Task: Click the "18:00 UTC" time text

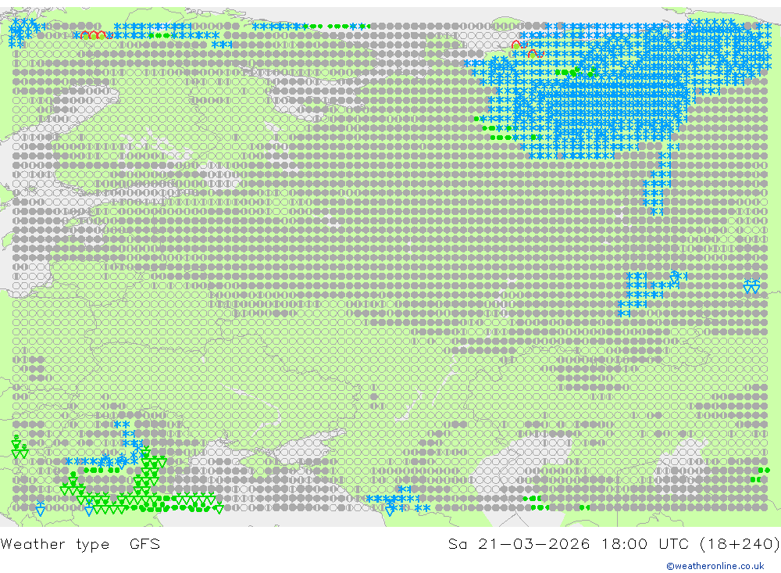Action: point(647,543)
